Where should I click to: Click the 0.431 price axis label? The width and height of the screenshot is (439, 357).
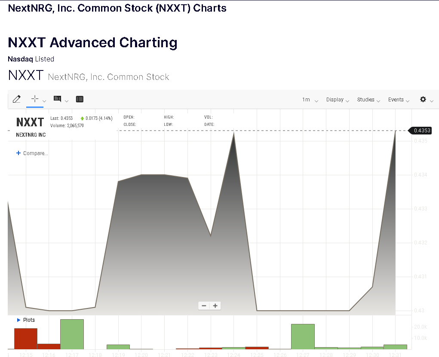click(x=421, y=277)
